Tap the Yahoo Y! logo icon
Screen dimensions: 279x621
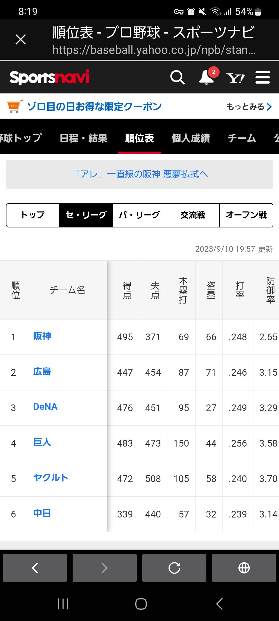tap(235, 78)
